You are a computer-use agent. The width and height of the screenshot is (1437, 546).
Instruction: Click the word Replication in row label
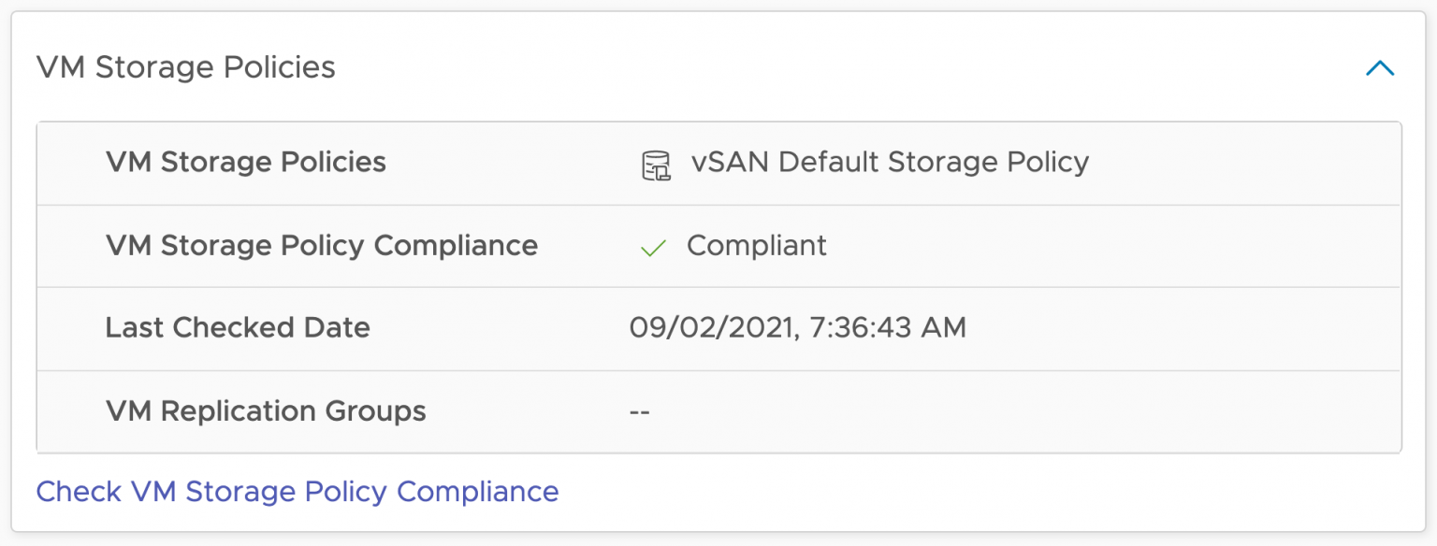coord(240,411)
